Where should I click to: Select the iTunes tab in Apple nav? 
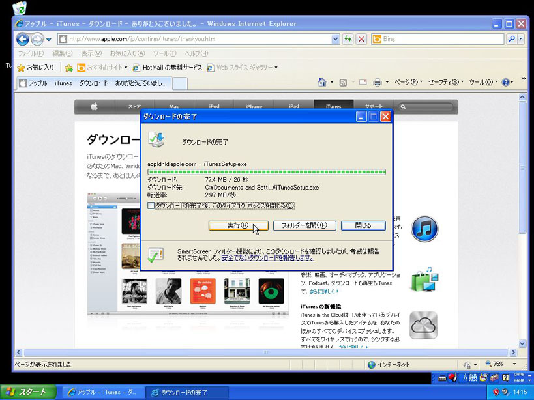point(334,107)
